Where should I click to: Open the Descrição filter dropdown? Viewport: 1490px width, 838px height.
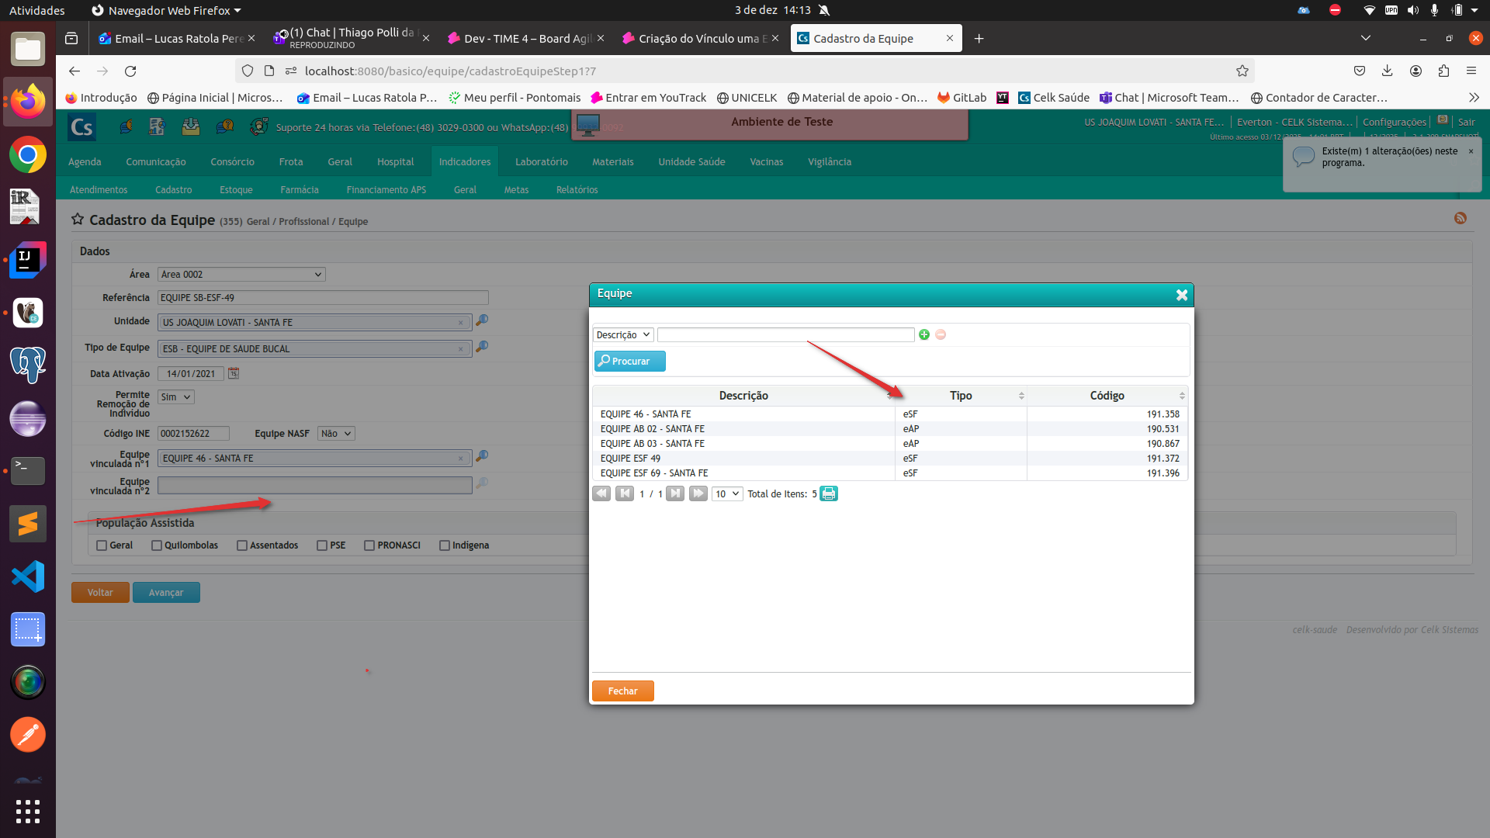pos(623,335)
